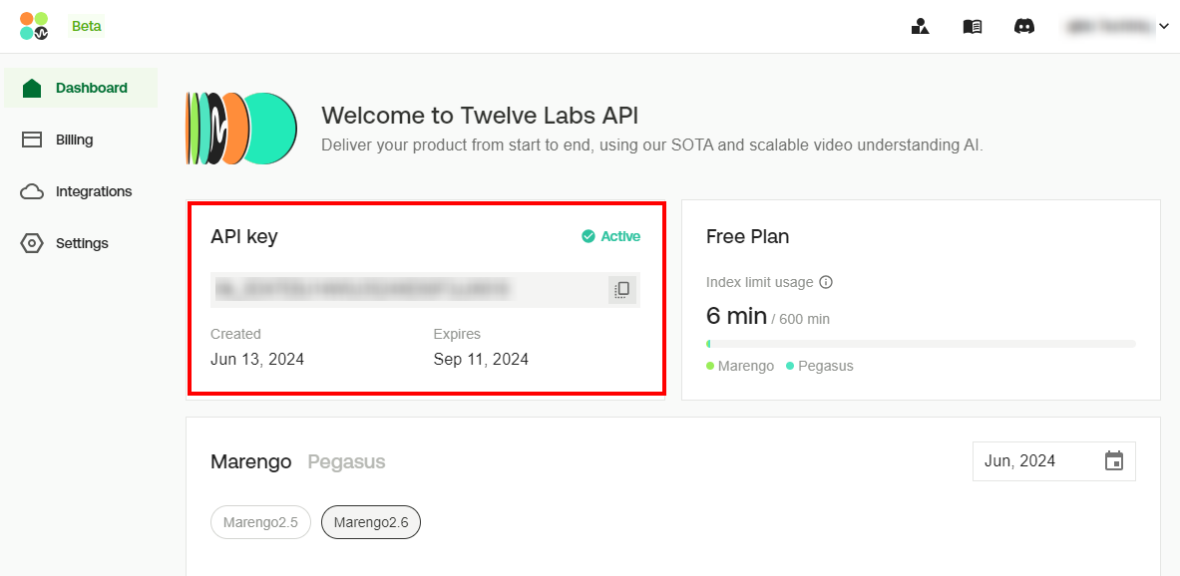Select the Marengo tab
Image resolution: width=1180 pixels, height=576 pixels.
click(250, 461)
